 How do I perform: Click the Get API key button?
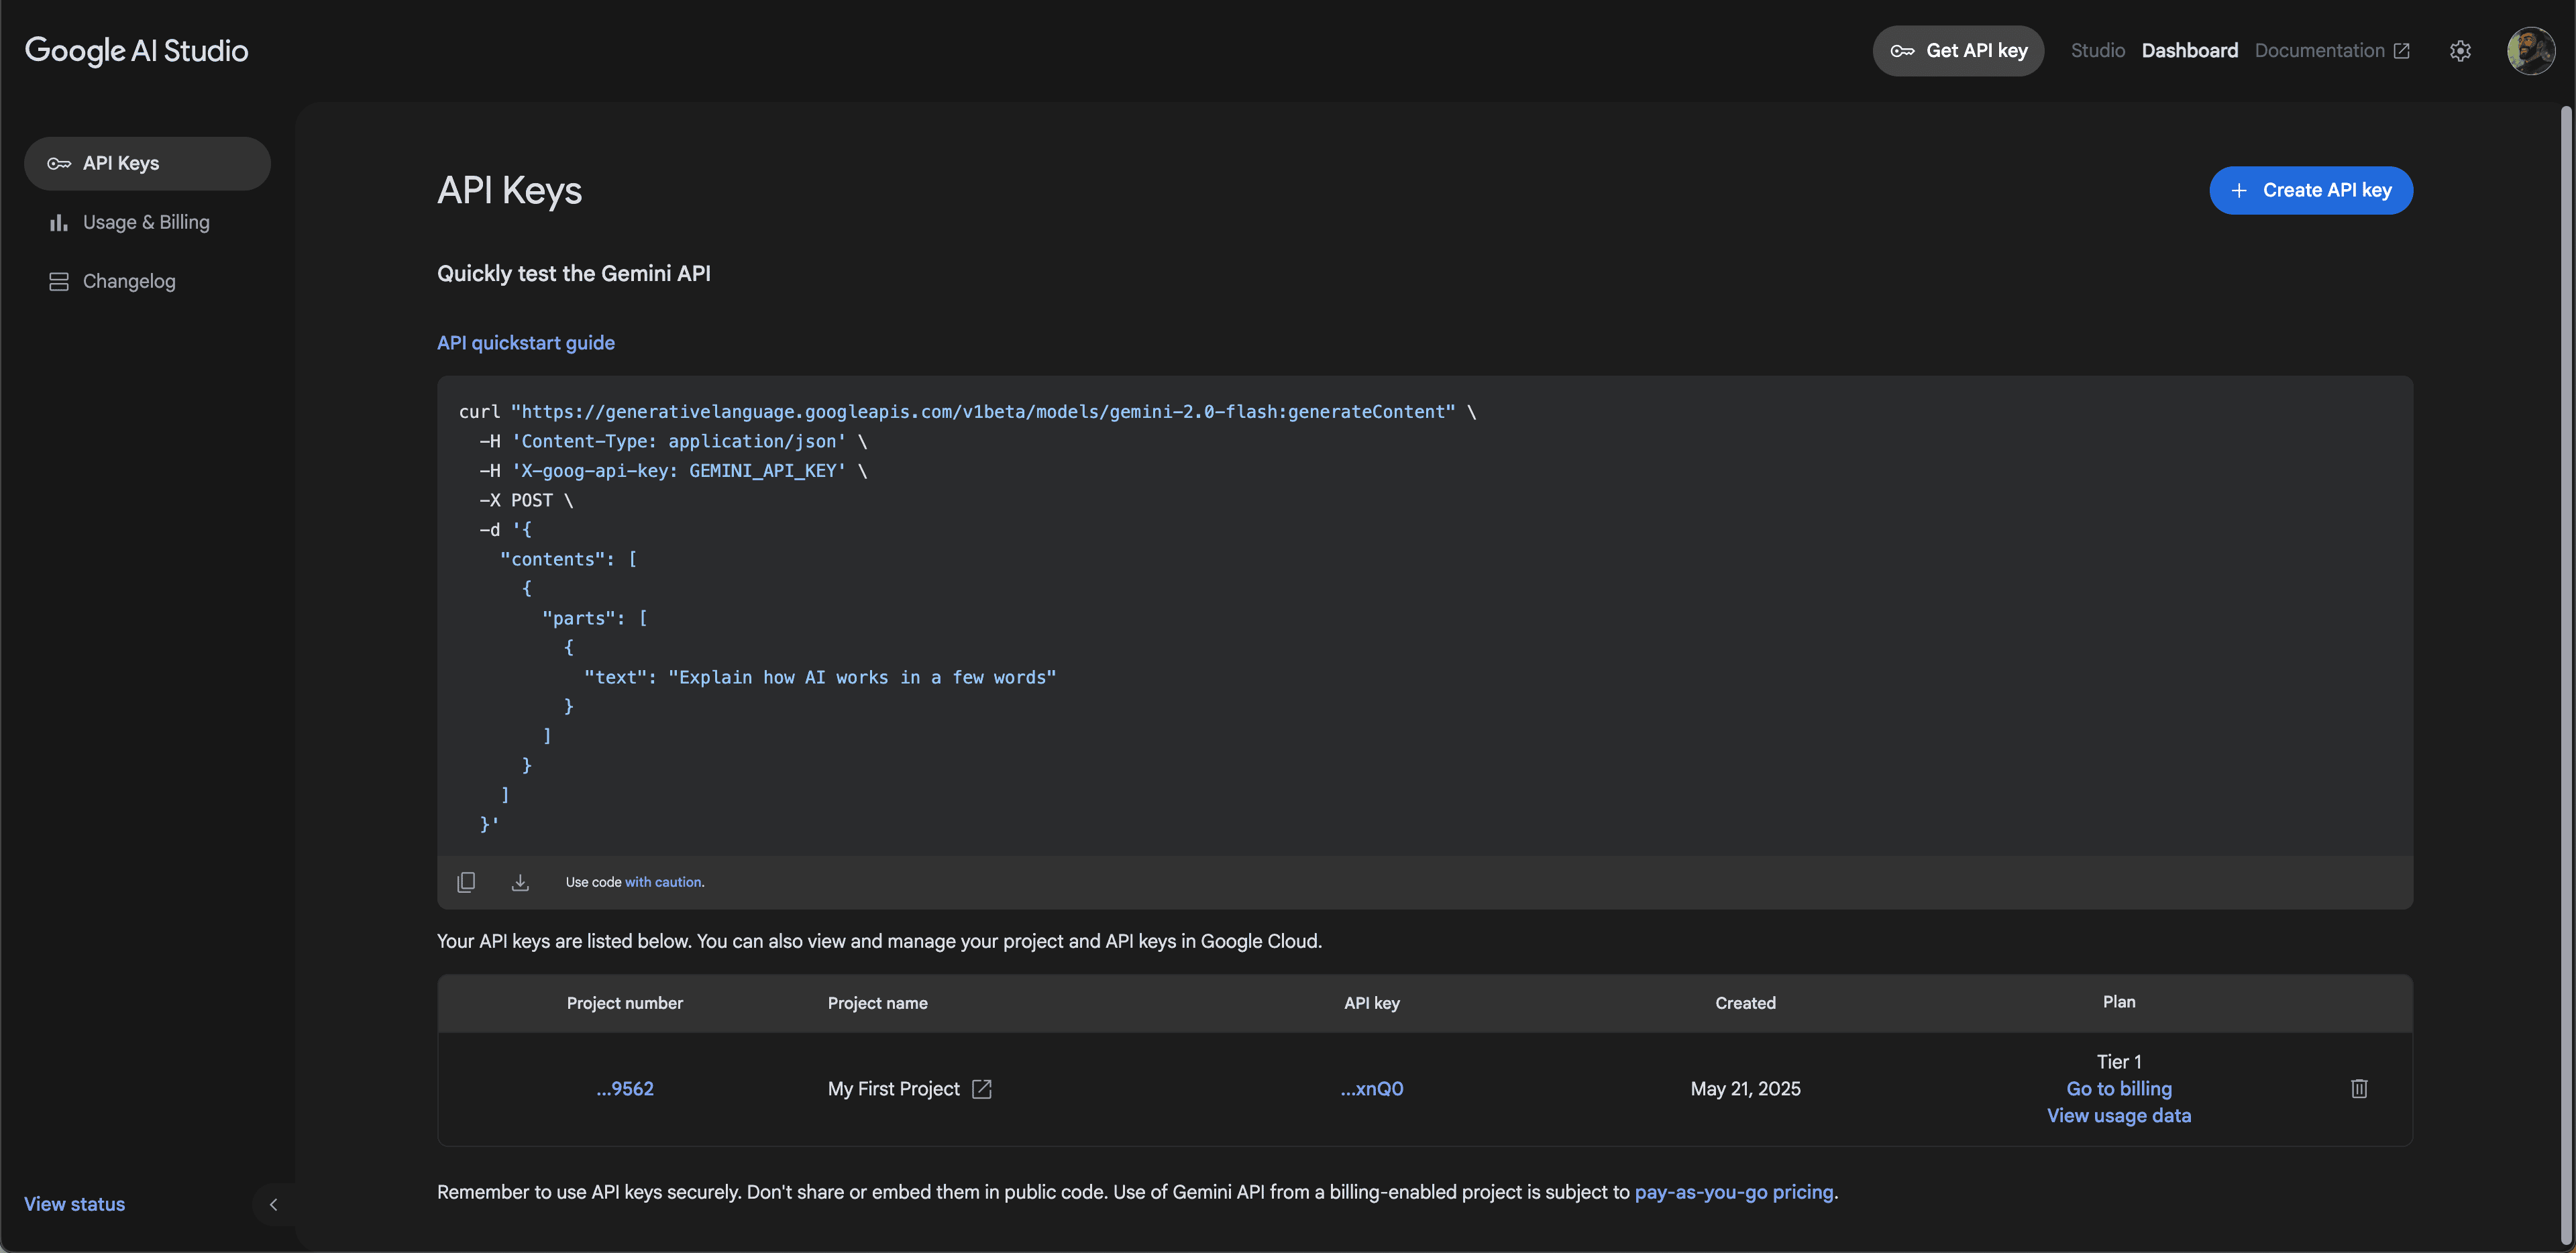(1958, 51)
